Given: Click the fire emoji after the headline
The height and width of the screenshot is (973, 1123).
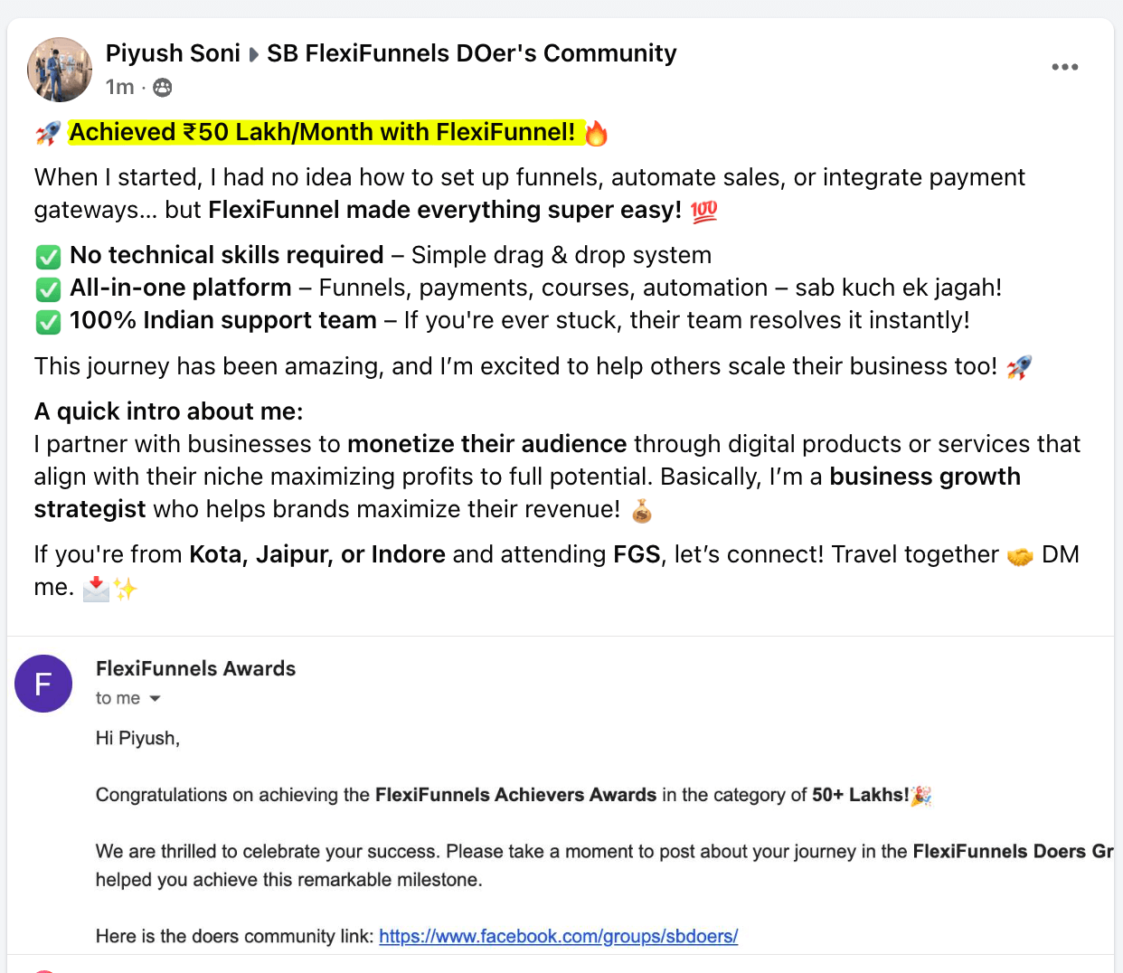Looking at the screenshot, I should pyautogui.click(x=596, y=134).
